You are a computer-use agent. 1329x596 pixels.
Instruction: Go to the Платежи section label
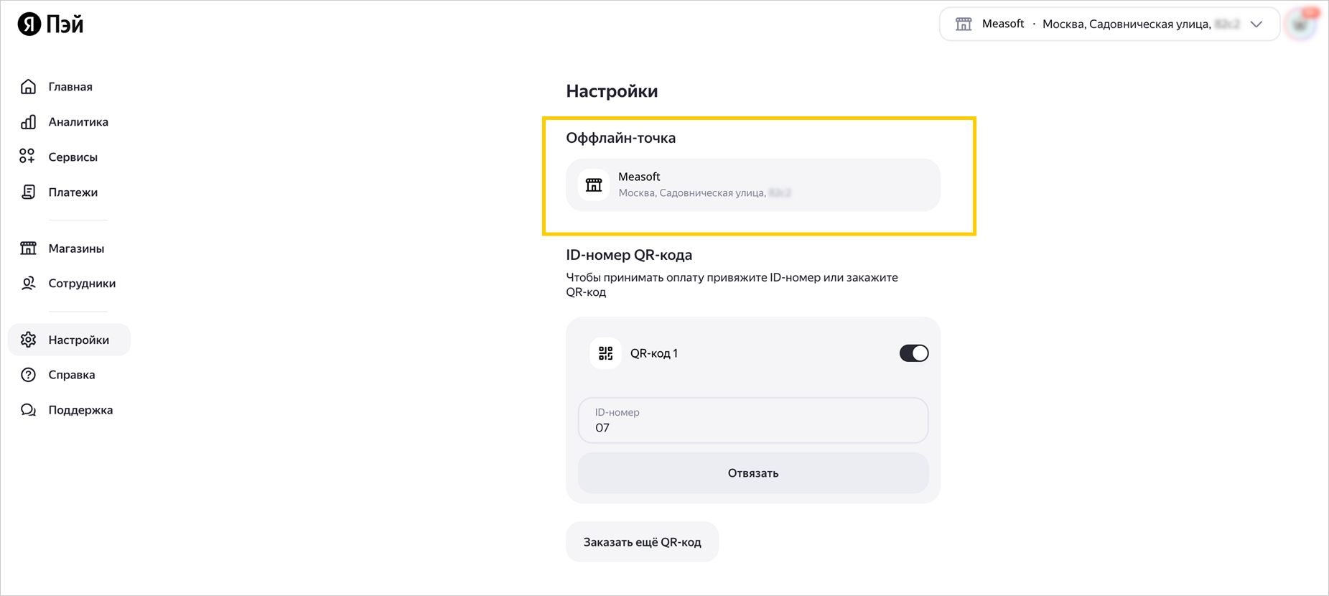tap(73, 192)
